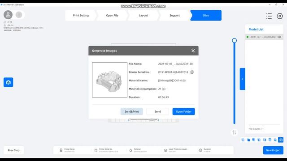
Task: Click the layer slider handle
Action: (x=234, y=41)
